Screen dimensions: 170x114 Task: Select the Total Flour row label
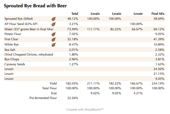pyautogui.click(x=50, y=88)
